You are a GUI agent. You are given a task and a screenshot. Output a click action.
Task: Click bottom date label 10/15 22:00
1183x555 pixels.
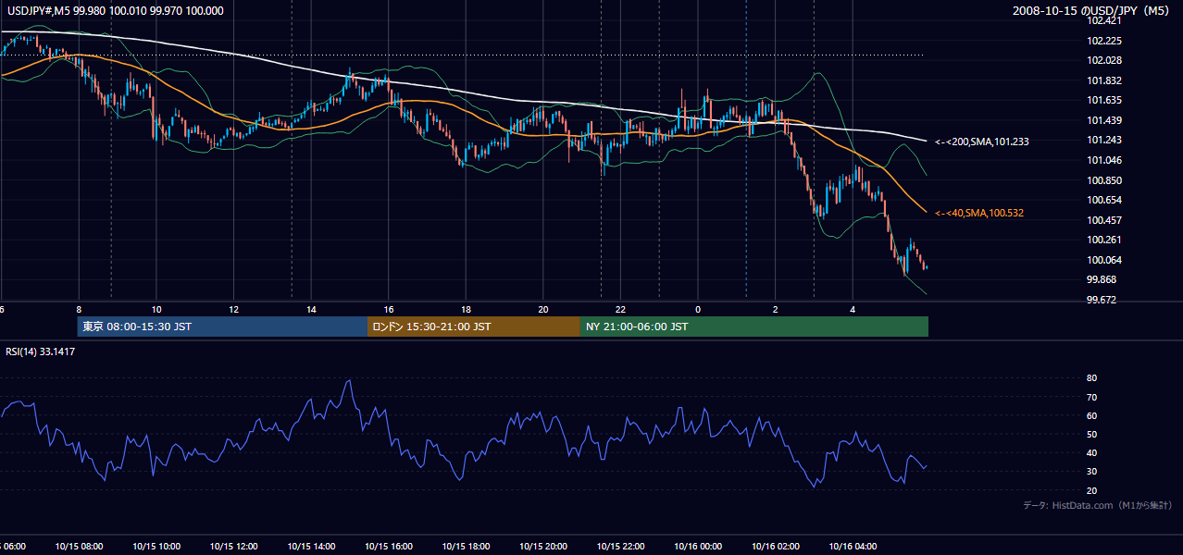[x=620, y=546]
